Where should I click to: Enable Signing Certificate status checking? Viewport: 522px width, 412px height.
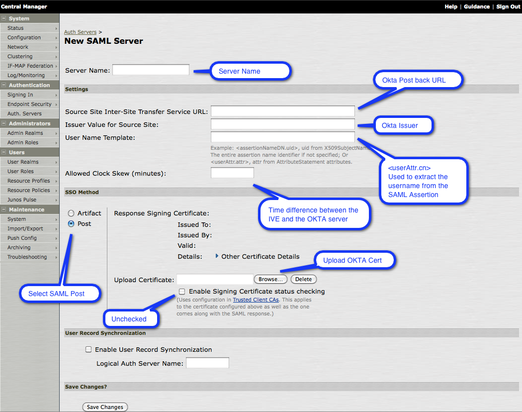click(x=182, y=292)
